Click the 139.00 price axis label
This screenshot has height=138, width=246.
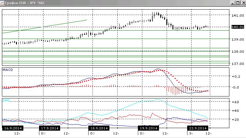coord(238,39)
